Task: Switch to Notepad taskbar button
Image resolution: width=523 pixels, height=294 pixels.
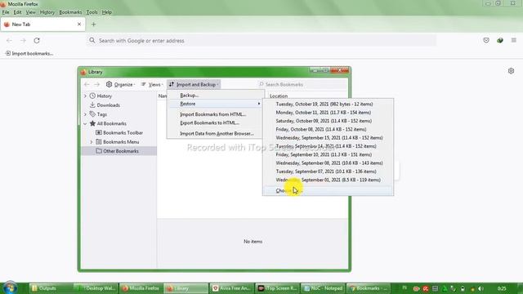Action: pyautogui.click(x=322, y=288)
